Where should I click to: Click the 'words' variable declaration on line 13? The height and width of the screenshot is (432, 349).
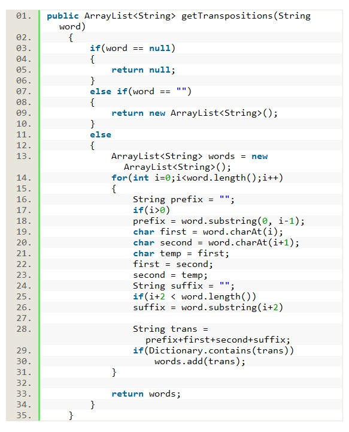point(221,157)
